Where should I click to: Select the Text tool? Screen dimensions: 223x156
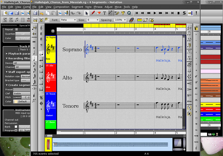tap(104, 13)
